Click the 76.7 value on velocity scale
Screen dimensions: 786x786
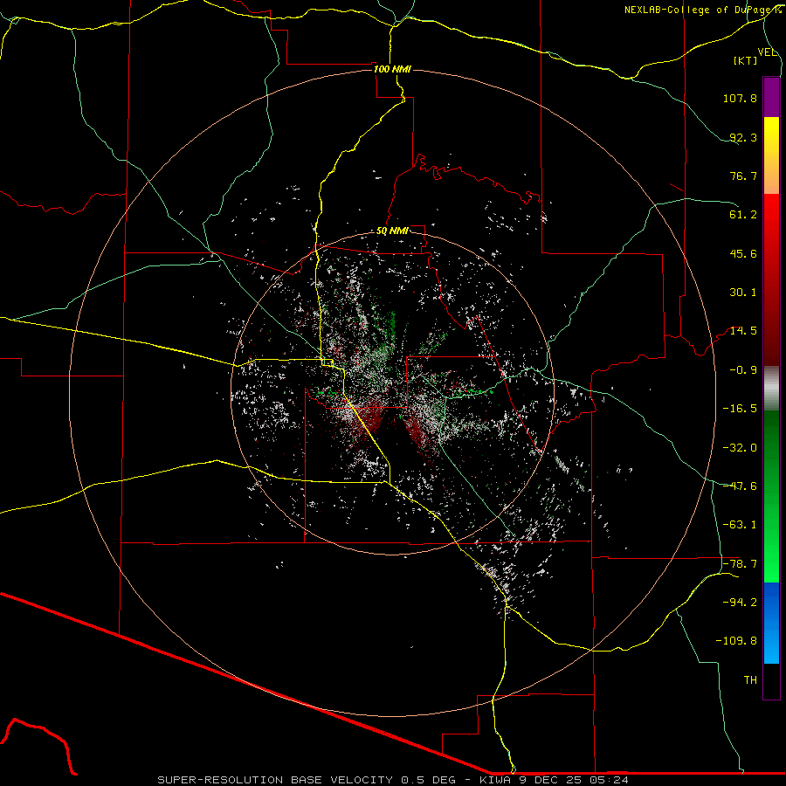point(743,176)
